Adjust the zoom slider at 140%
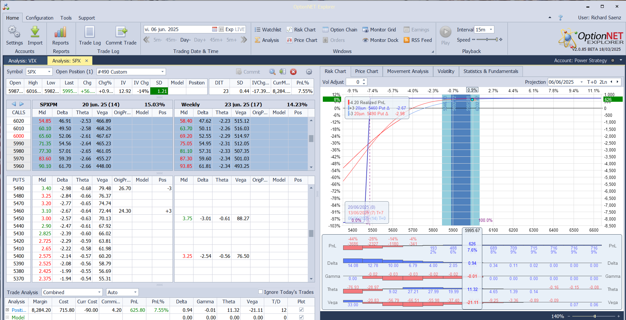Screen dimensions: 626x320 [595, 316]
